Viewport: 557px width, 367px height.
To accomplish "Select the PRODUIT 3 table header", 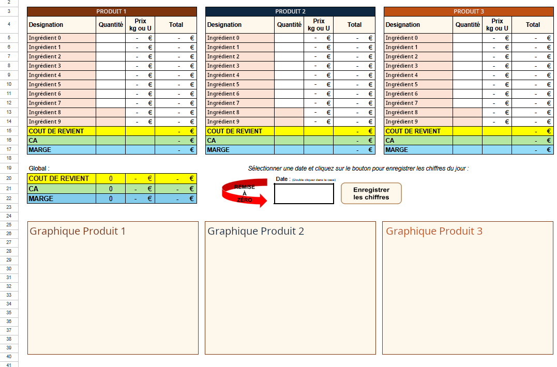I will coord(469,11).
